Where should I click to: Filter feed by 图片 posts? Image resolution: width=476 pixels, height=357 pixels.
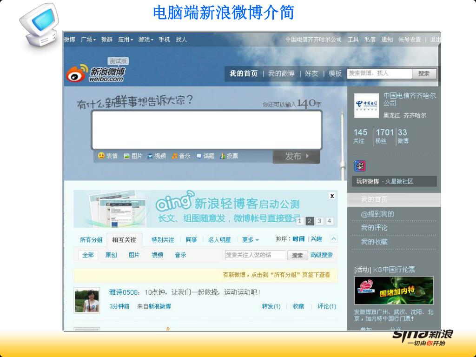tap(134, 255)
